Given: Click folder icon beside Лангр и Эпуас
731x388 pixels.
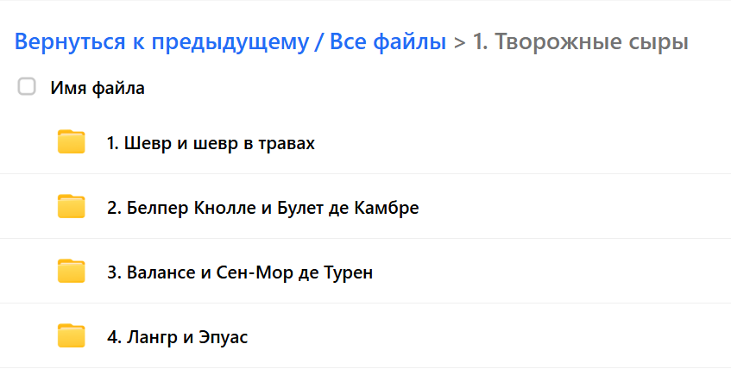Looking at the screenshot, I should tap(71, 336).
